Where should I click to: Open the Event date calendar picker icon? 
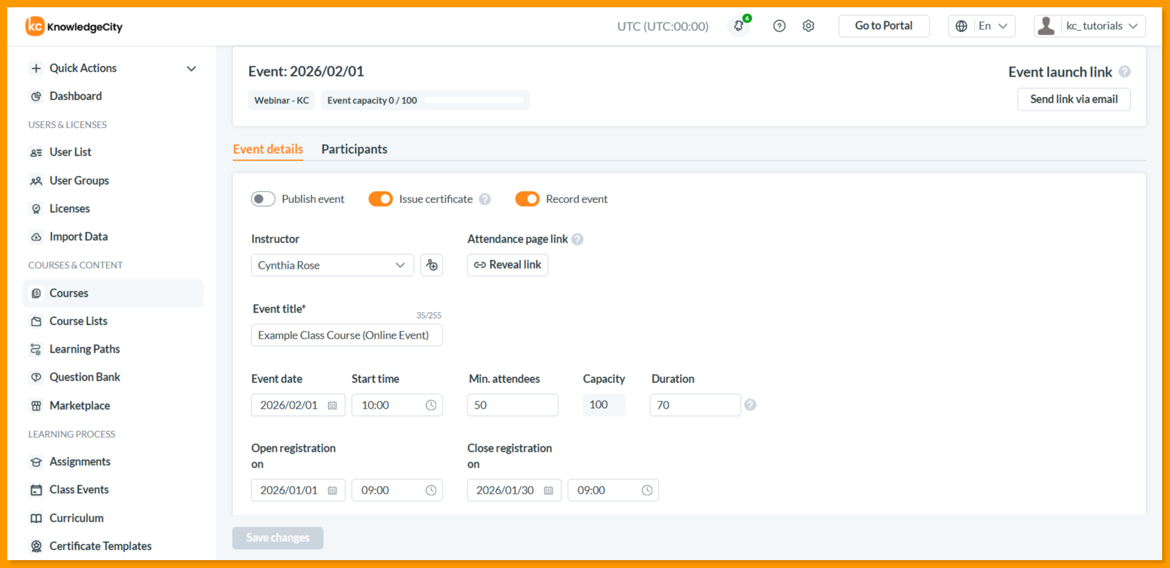point(332,405)
